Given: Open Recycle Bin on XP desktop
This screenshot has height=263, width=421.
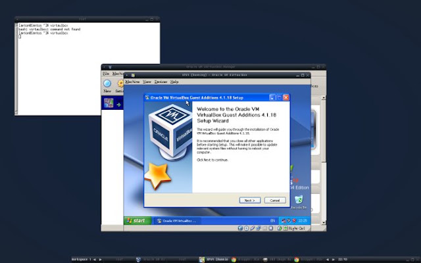Looking at the screenshot, I should (x=299, y=202).
